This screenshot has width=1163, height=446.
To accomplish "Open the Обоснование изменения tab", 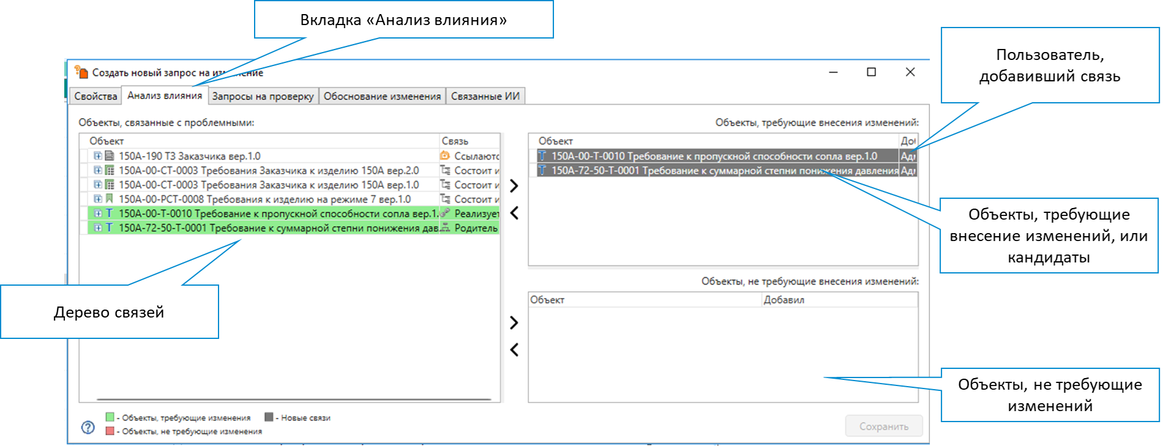I will click(382, 96).
